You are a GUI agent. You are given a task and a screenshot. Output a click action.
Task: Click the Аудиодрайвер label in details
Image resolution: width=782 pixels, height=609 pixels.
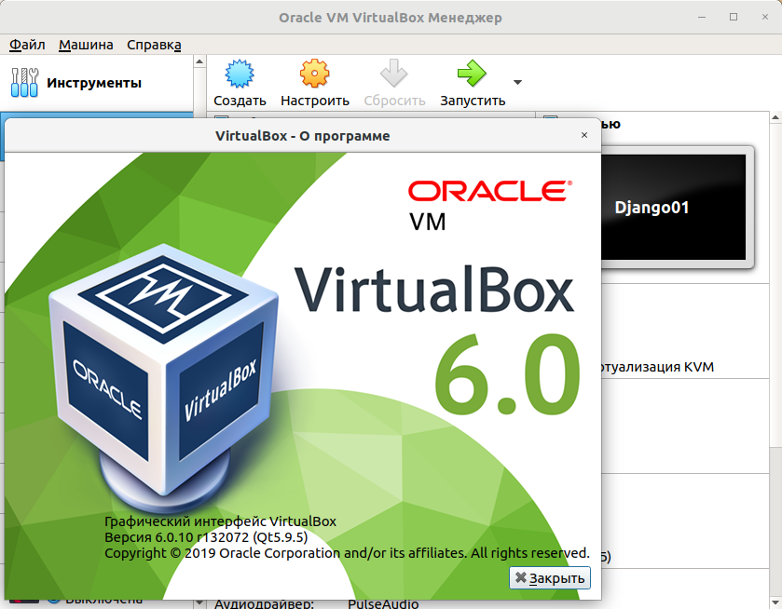(264, 603)
